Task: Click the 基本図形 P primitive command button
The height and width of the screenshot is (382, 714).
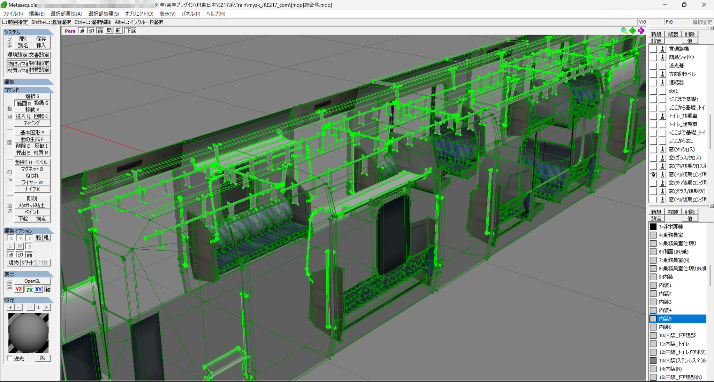Action: (x=32, y=132)
